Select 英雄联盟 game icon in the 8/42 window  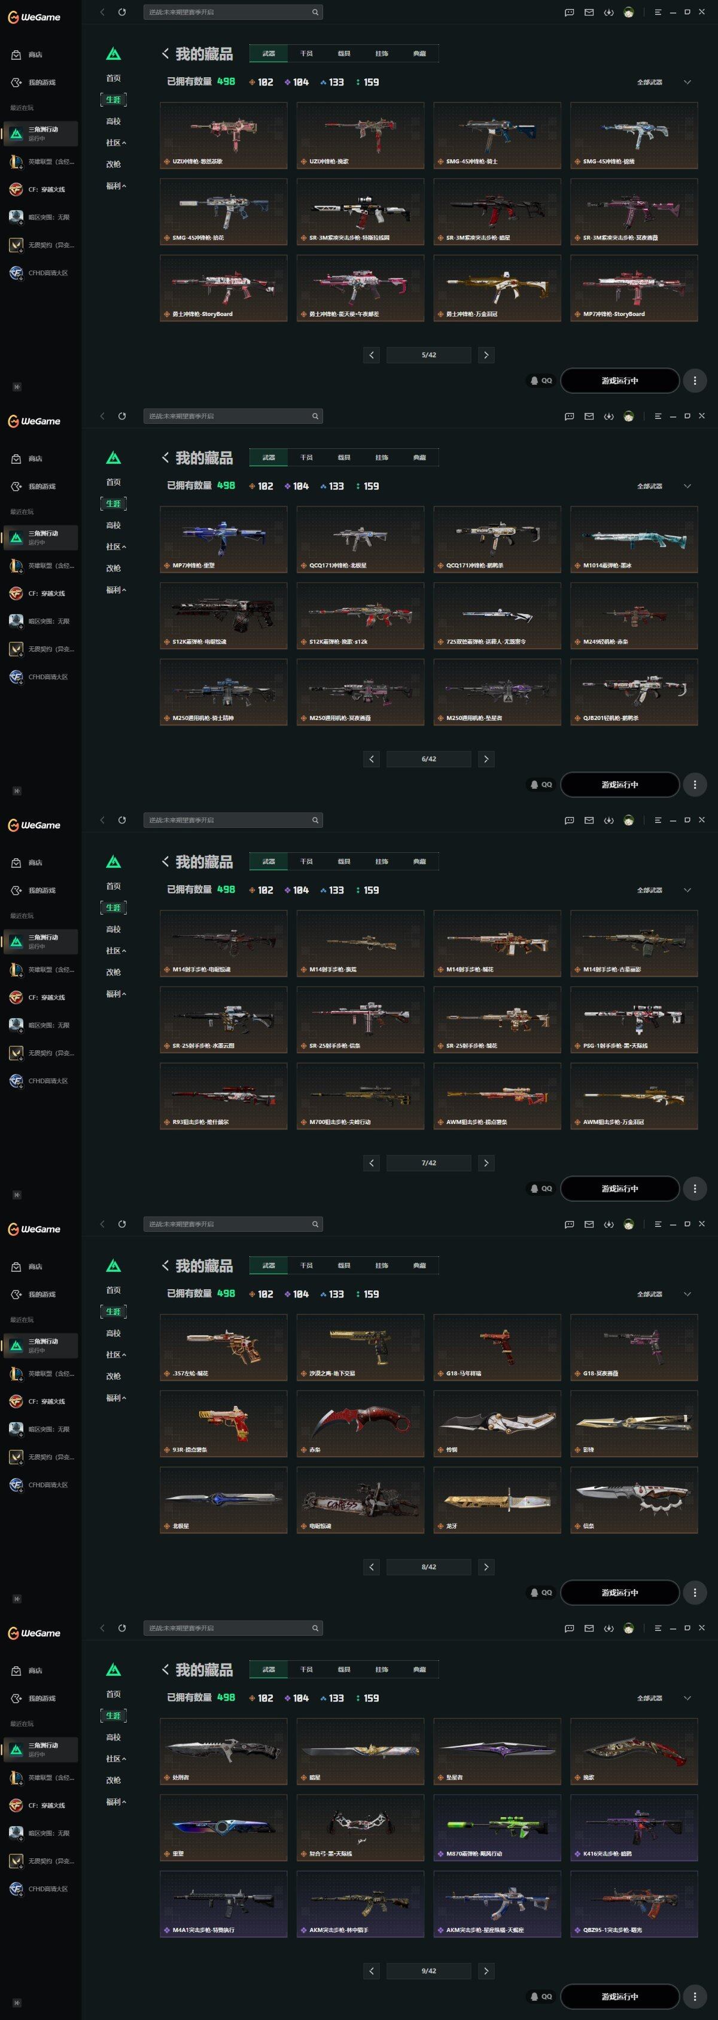tap(16, 1373)
